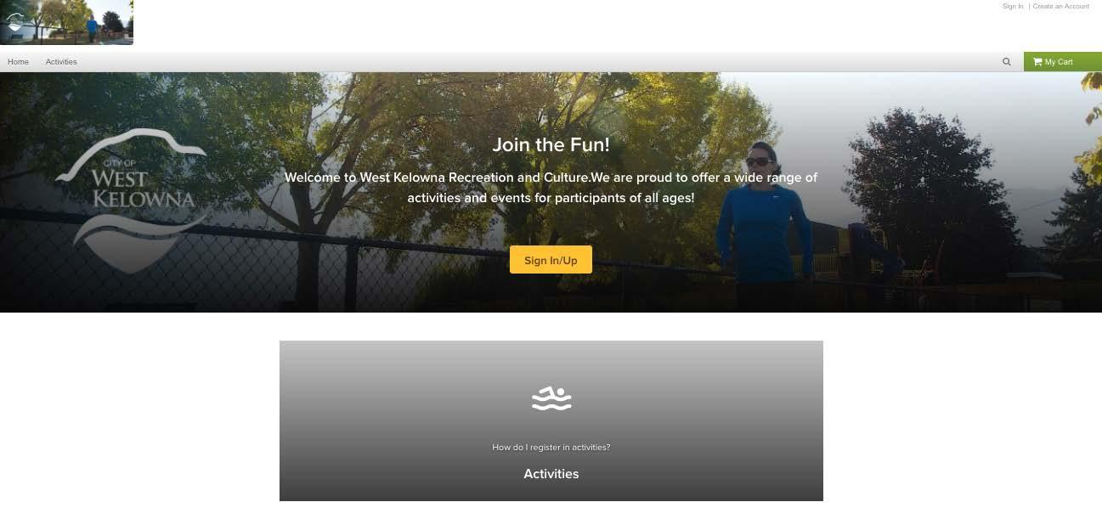The height and width of the screenshot is (519, 1102).
Task: Open the Activities item in navigation bar
Action: pos(61,62)
